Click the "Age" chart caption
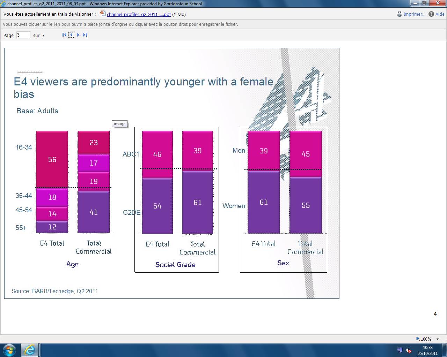The width and height of the screenshot is (447, 357). coord(73,264)
